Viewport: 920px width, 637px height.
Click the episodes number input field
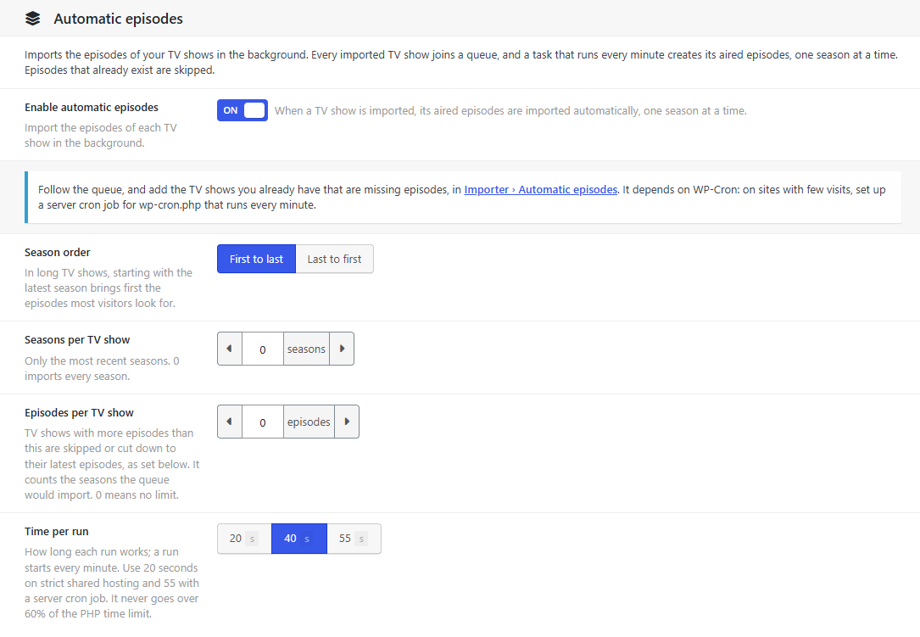pos(263,422)
